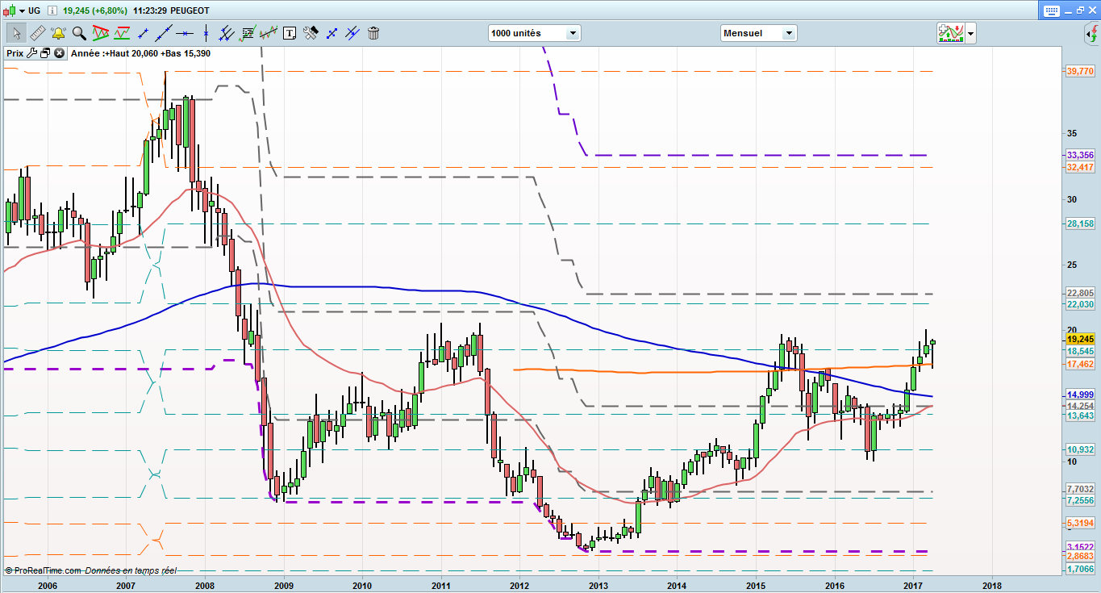Image resolution: width=1101 pixels, height=593 pixels.
Task: Click the 7,7032 price level label
Action: [x=1080, y=489]
